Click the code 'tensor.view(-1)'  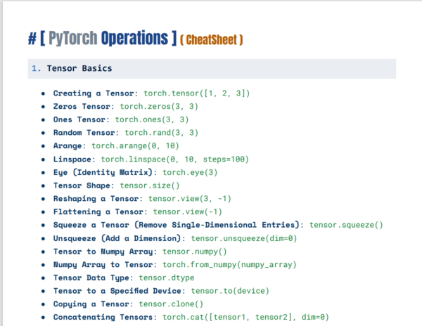(188, 211)
